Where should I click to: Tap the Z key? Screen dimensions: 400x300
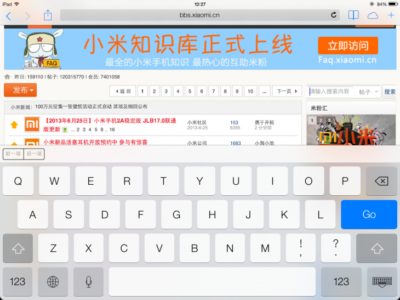(53, 248)
